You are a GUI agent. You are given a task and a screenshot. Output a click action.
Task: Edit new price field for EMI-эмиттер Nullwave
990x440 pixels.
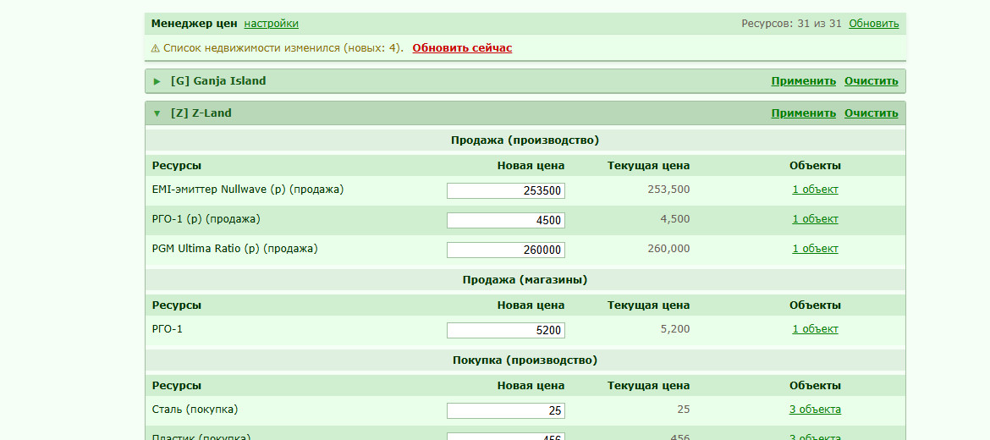click(x=506, y=190)
